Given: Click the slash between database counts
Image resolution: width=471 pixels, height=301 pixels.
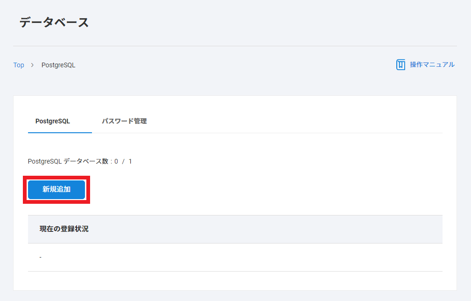Looking at the screenshot, I should 123,161.
